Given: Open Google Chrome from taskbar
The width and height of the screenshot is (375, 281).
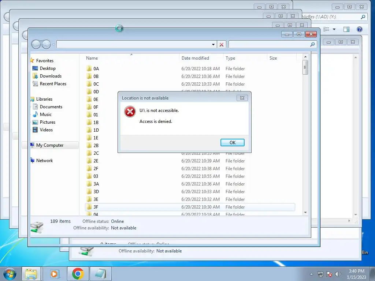Looking at the screenshot, I should [x=78, y=274].
